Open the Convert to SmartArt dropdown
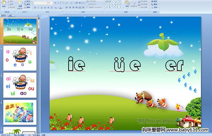This screenshot has height=136, width=212. tap(95, 7)
